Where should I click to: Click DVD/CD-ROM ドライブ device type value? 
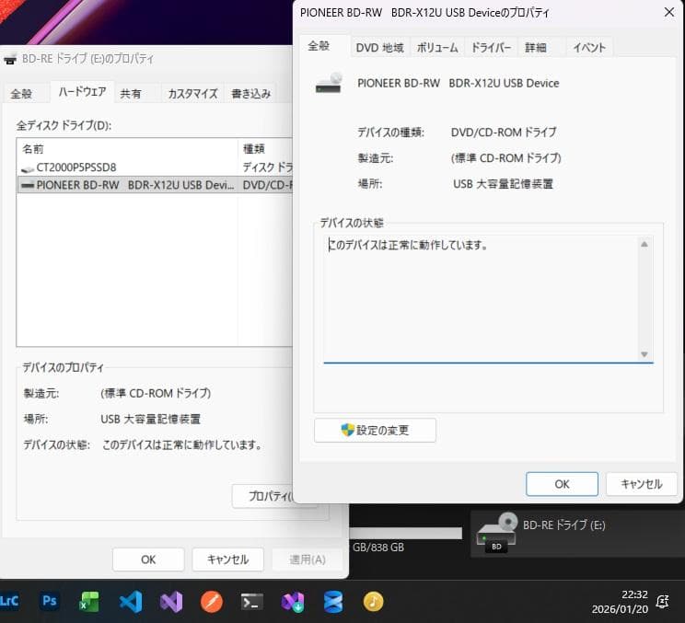coord(504,133)
